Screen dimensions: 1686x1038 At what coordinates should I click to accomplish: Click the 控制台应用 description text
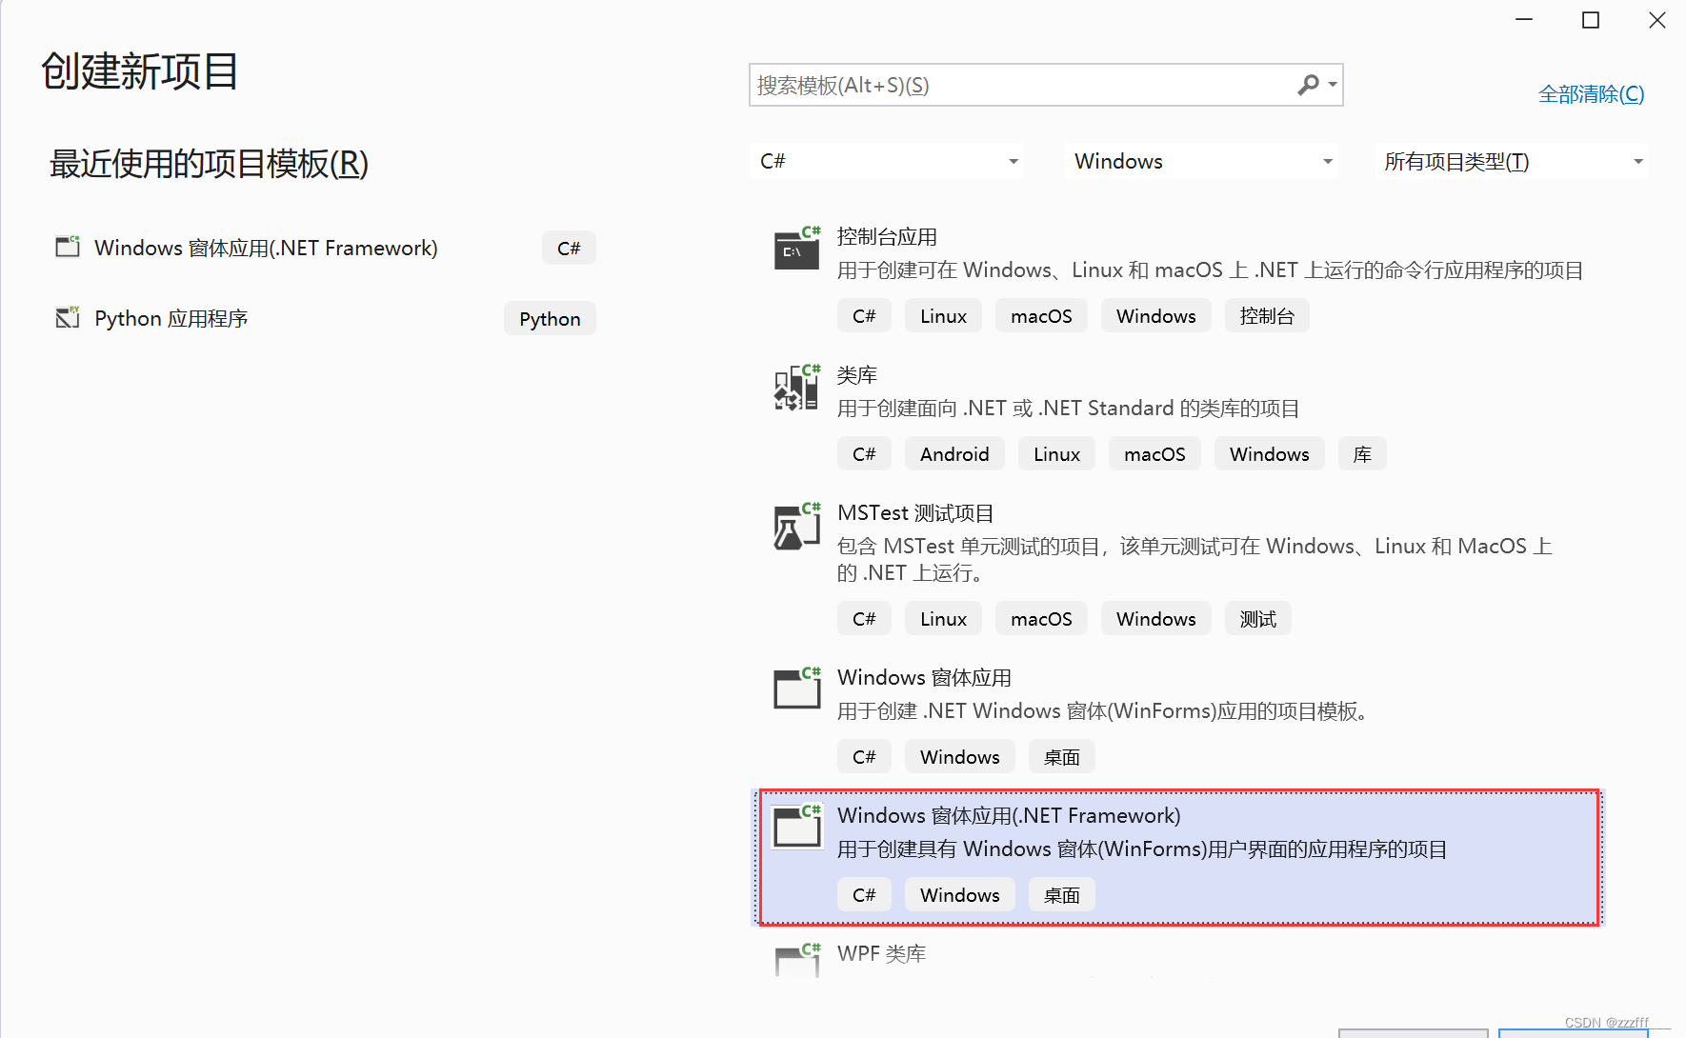click(1210, 269)
